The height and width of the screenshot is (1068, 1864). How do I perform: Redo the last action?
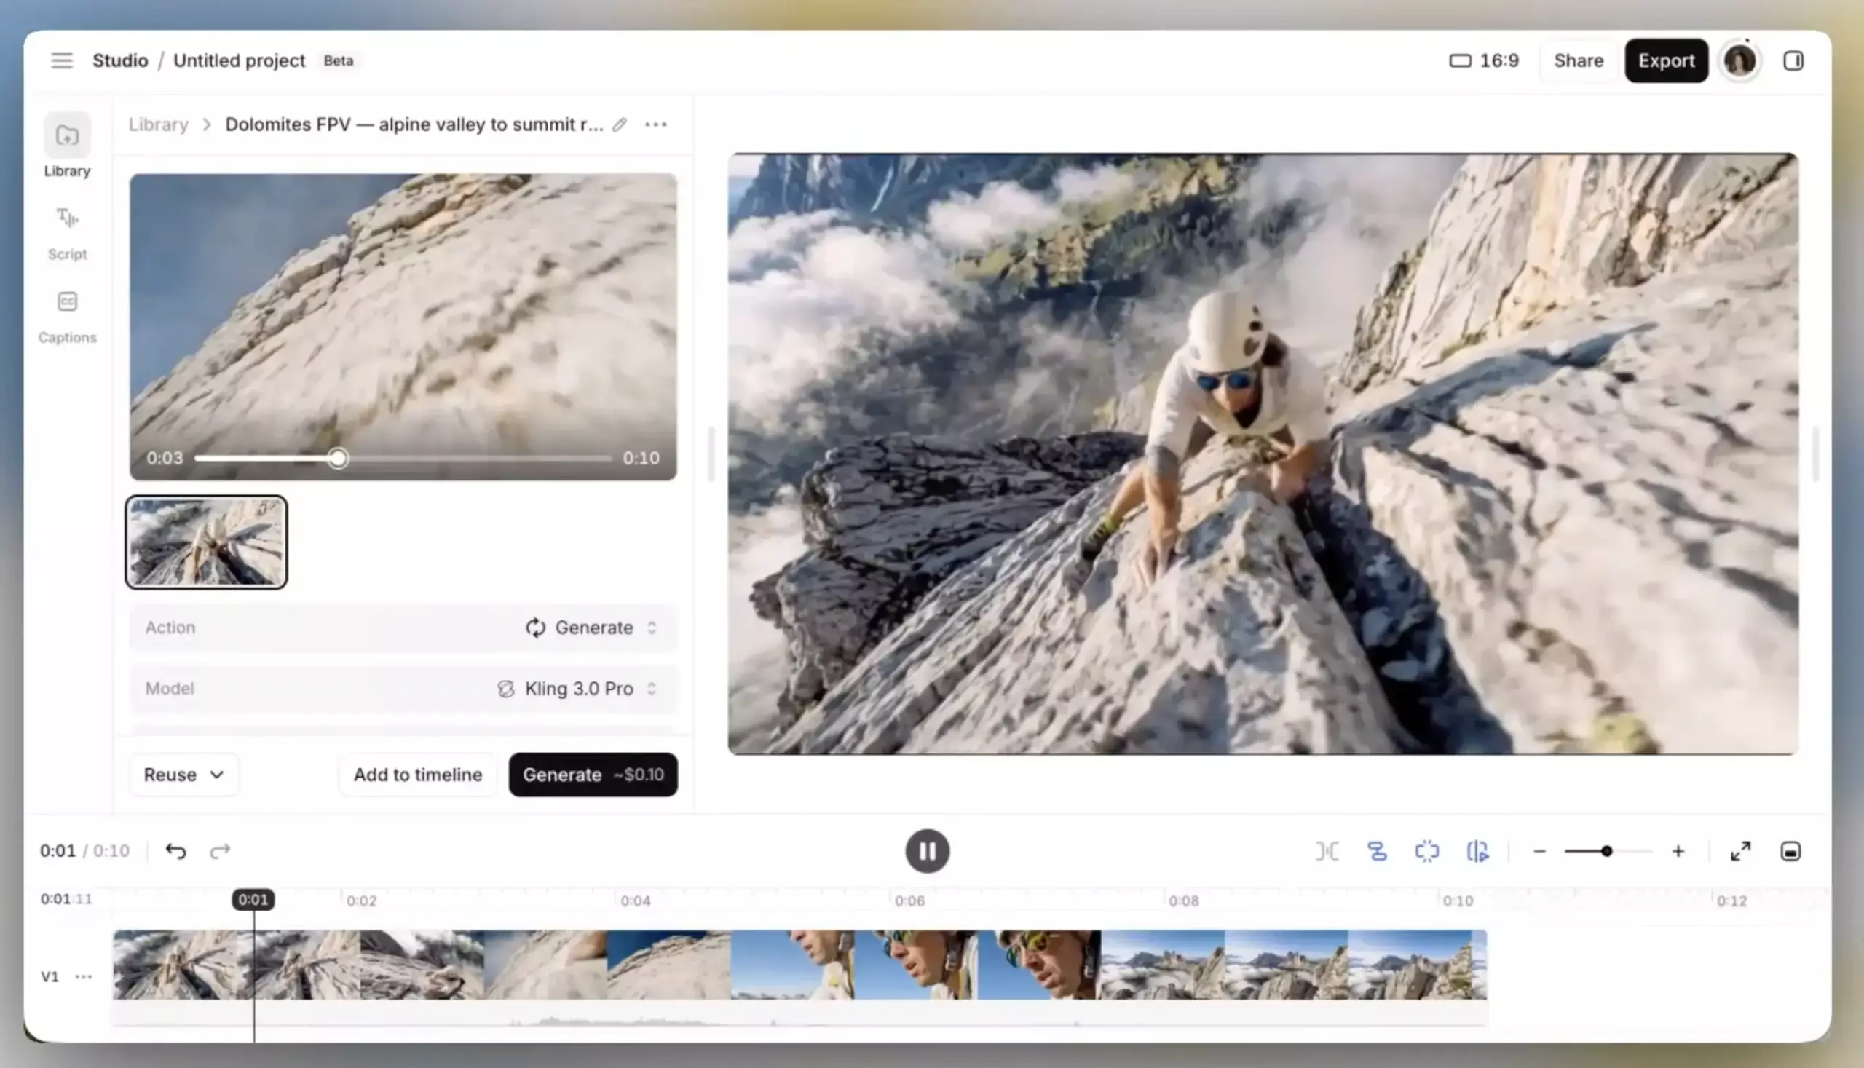220,851
